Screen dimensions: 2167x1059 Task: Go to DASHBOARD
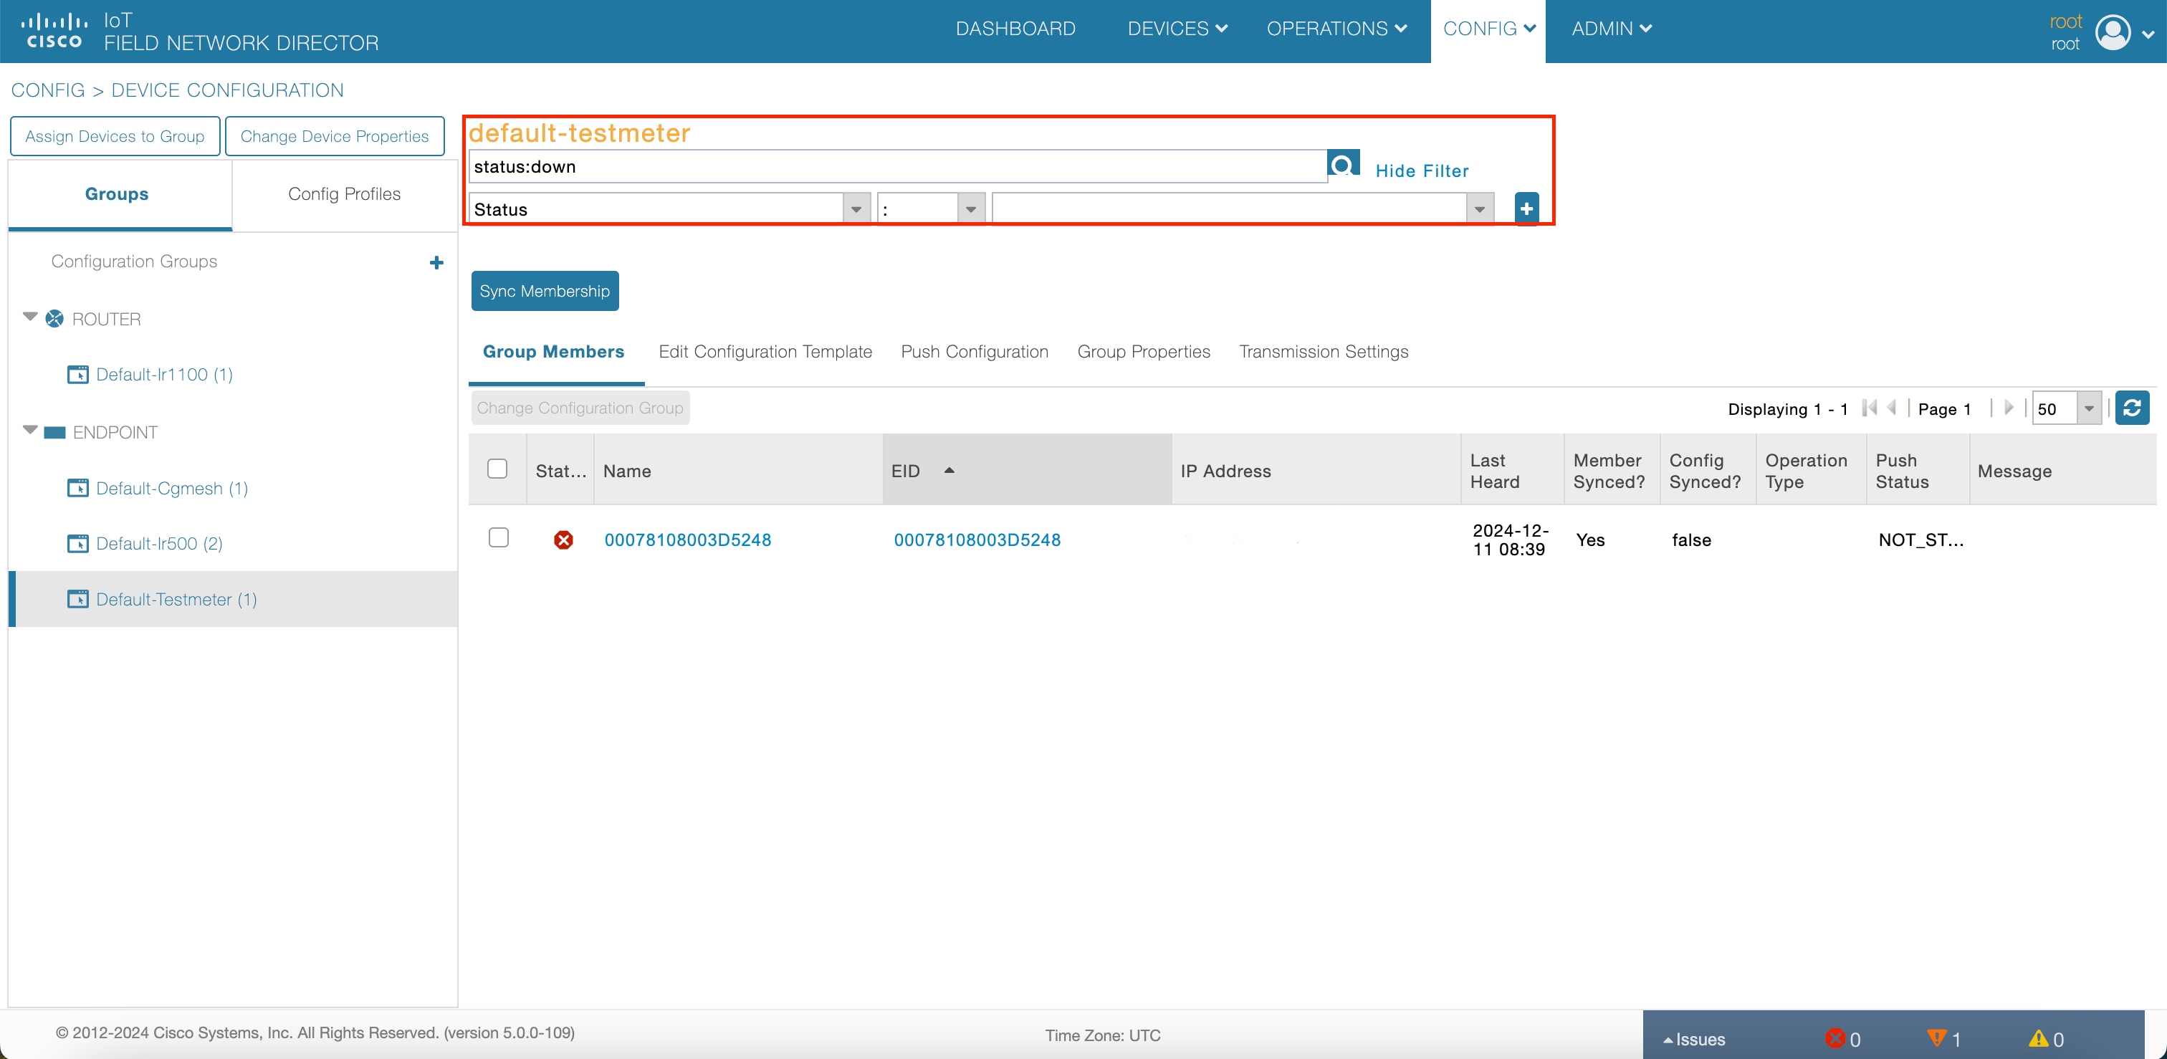[x=1015, y=29]
